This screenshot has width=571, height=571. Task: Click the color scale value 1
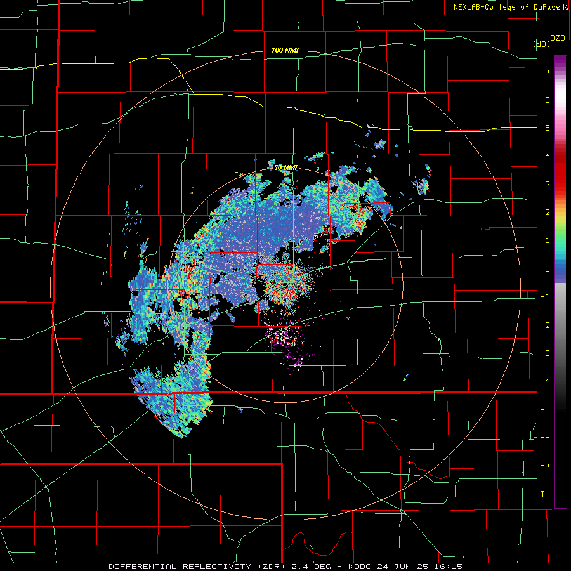point(548,240)
